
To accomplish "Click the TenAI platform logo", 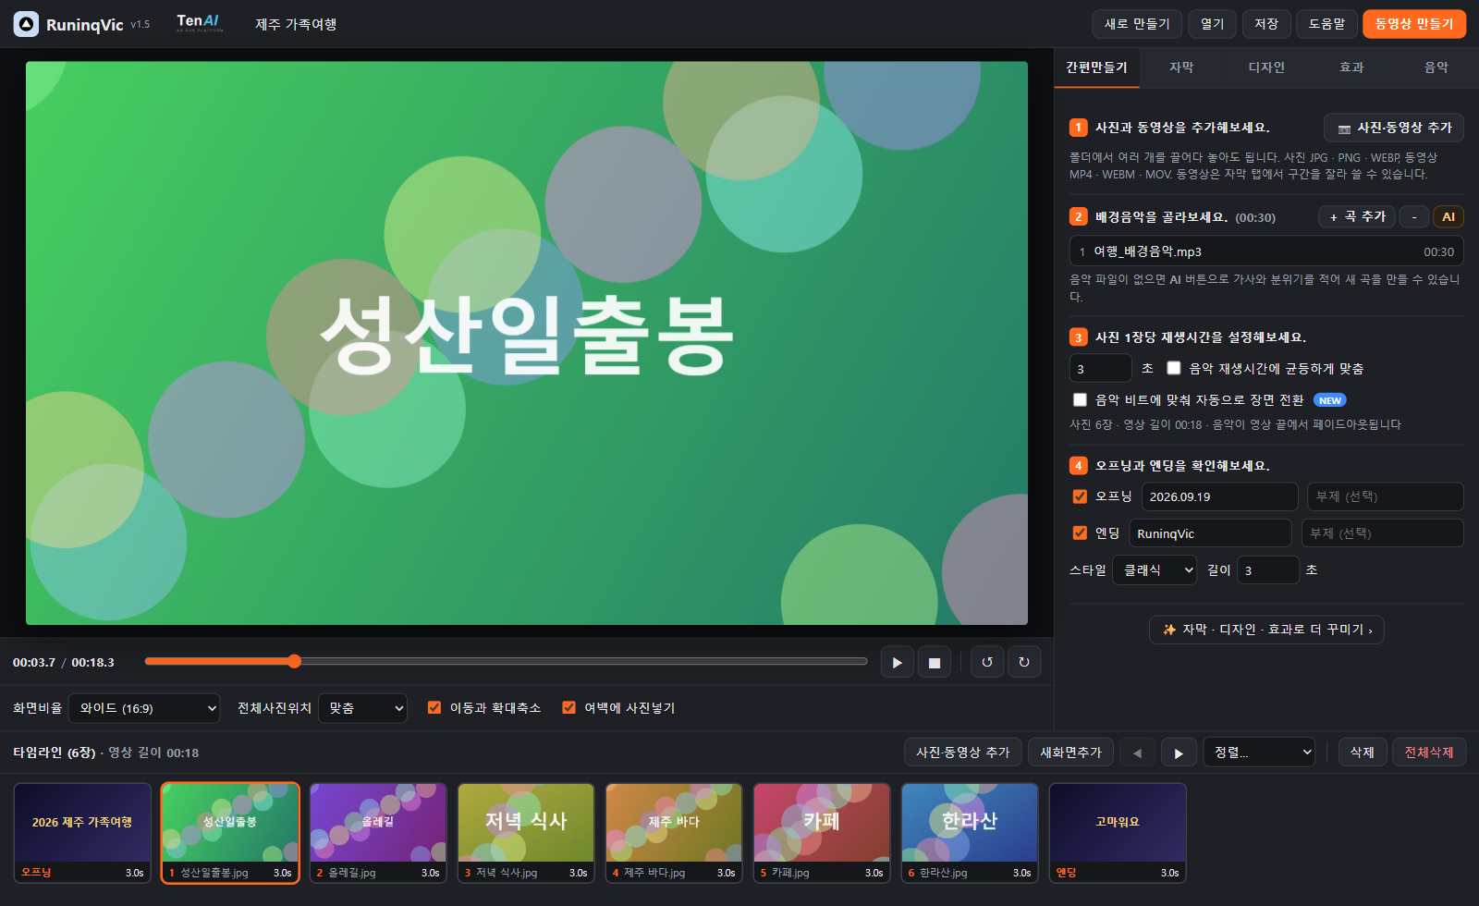I will (200, 23).
